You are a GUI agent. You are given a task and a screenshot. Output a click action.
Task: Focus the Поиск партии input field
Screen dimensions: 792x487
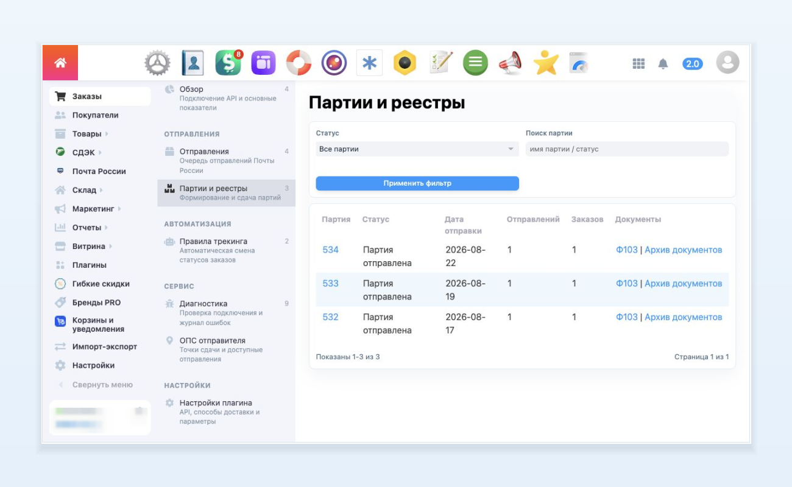pyautogui.click(x=627, y=149)
